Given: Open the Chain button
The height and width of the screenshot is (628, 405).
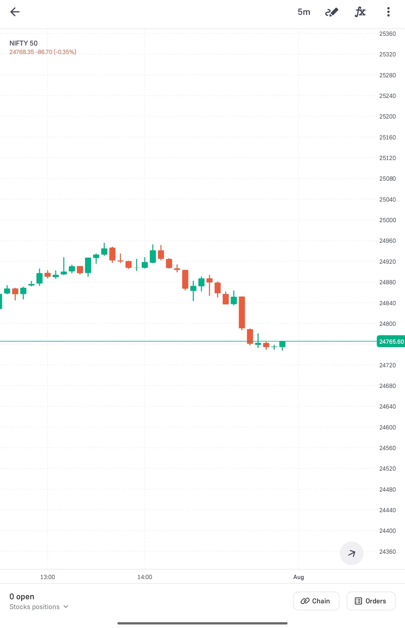Looking at the screenshot, I should pyautogui.click(x=316, y=601).
